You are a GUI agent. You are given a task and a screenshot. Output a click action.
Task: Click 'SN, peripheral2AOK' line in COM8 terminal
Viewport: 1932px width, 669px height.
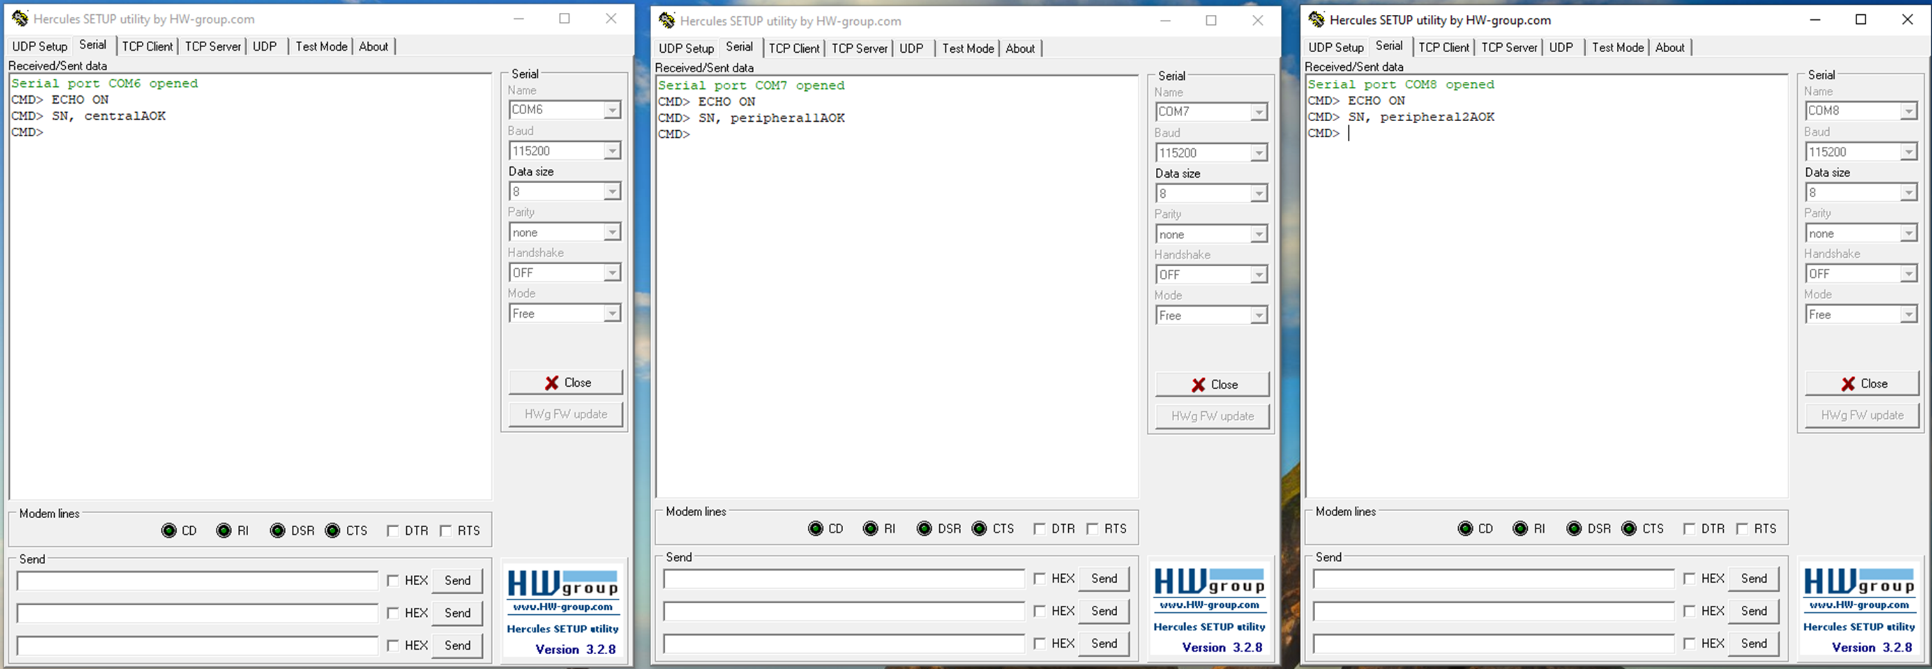(x=1421, y=117)
